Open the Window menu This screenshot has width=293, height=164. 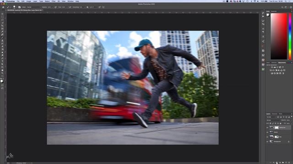pyautogui.click(x=71, y=1)
